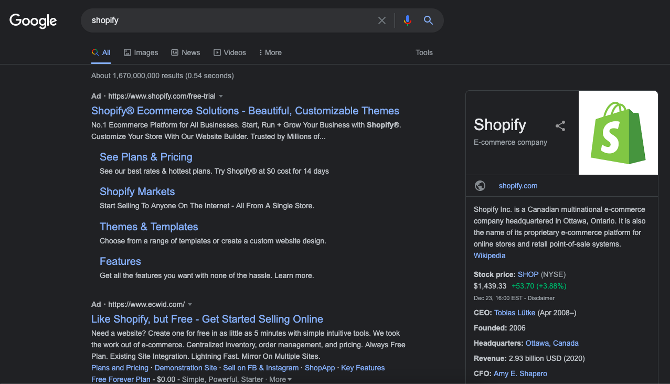Share Shopify knowledge panel via share icon
The image size is (670, 384).
pos(560,126)
